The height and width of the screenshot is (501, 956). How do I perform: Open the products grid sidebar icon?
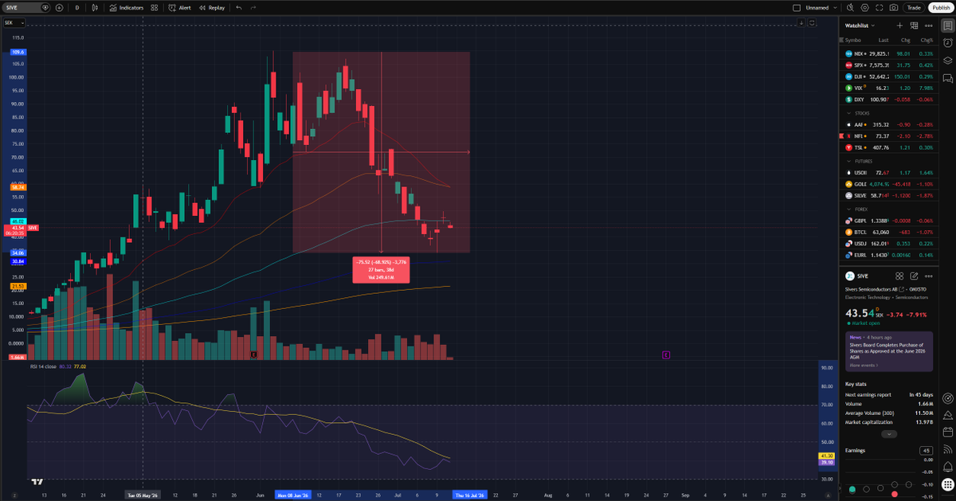pyautogui.click(x=947, y=485)
